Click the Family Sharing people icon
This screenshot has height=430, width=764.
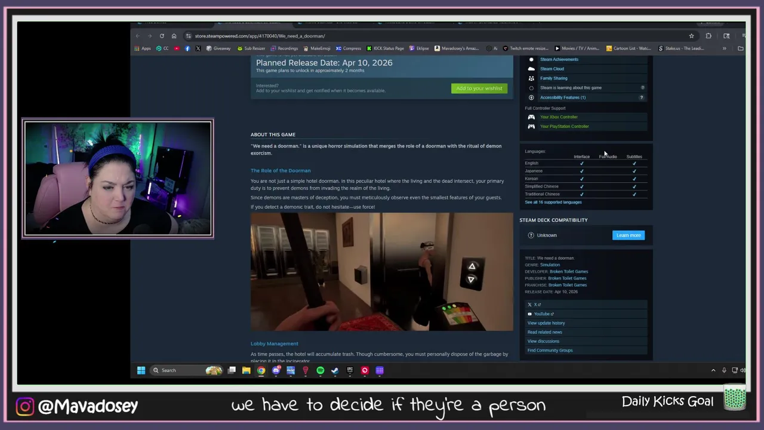coord(531,78)
